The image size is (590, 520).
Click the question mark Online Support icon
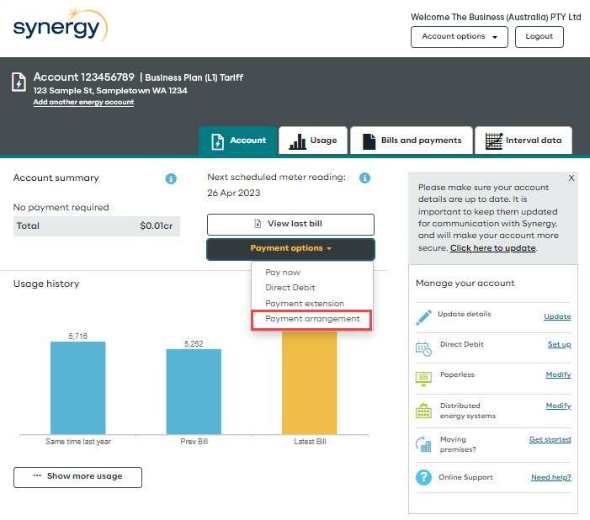[423, 477]
